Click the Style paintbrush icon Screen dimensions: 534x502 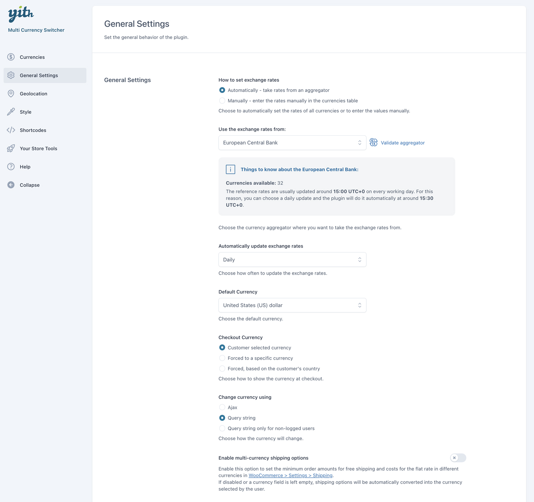pos(11,112)
